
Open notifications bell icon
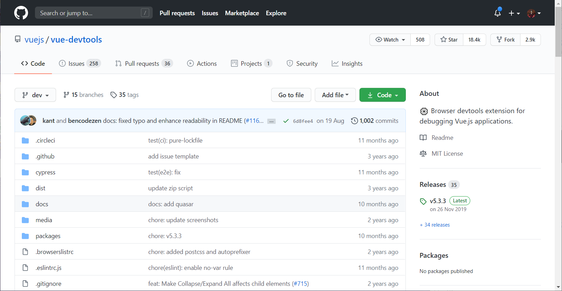498,13
